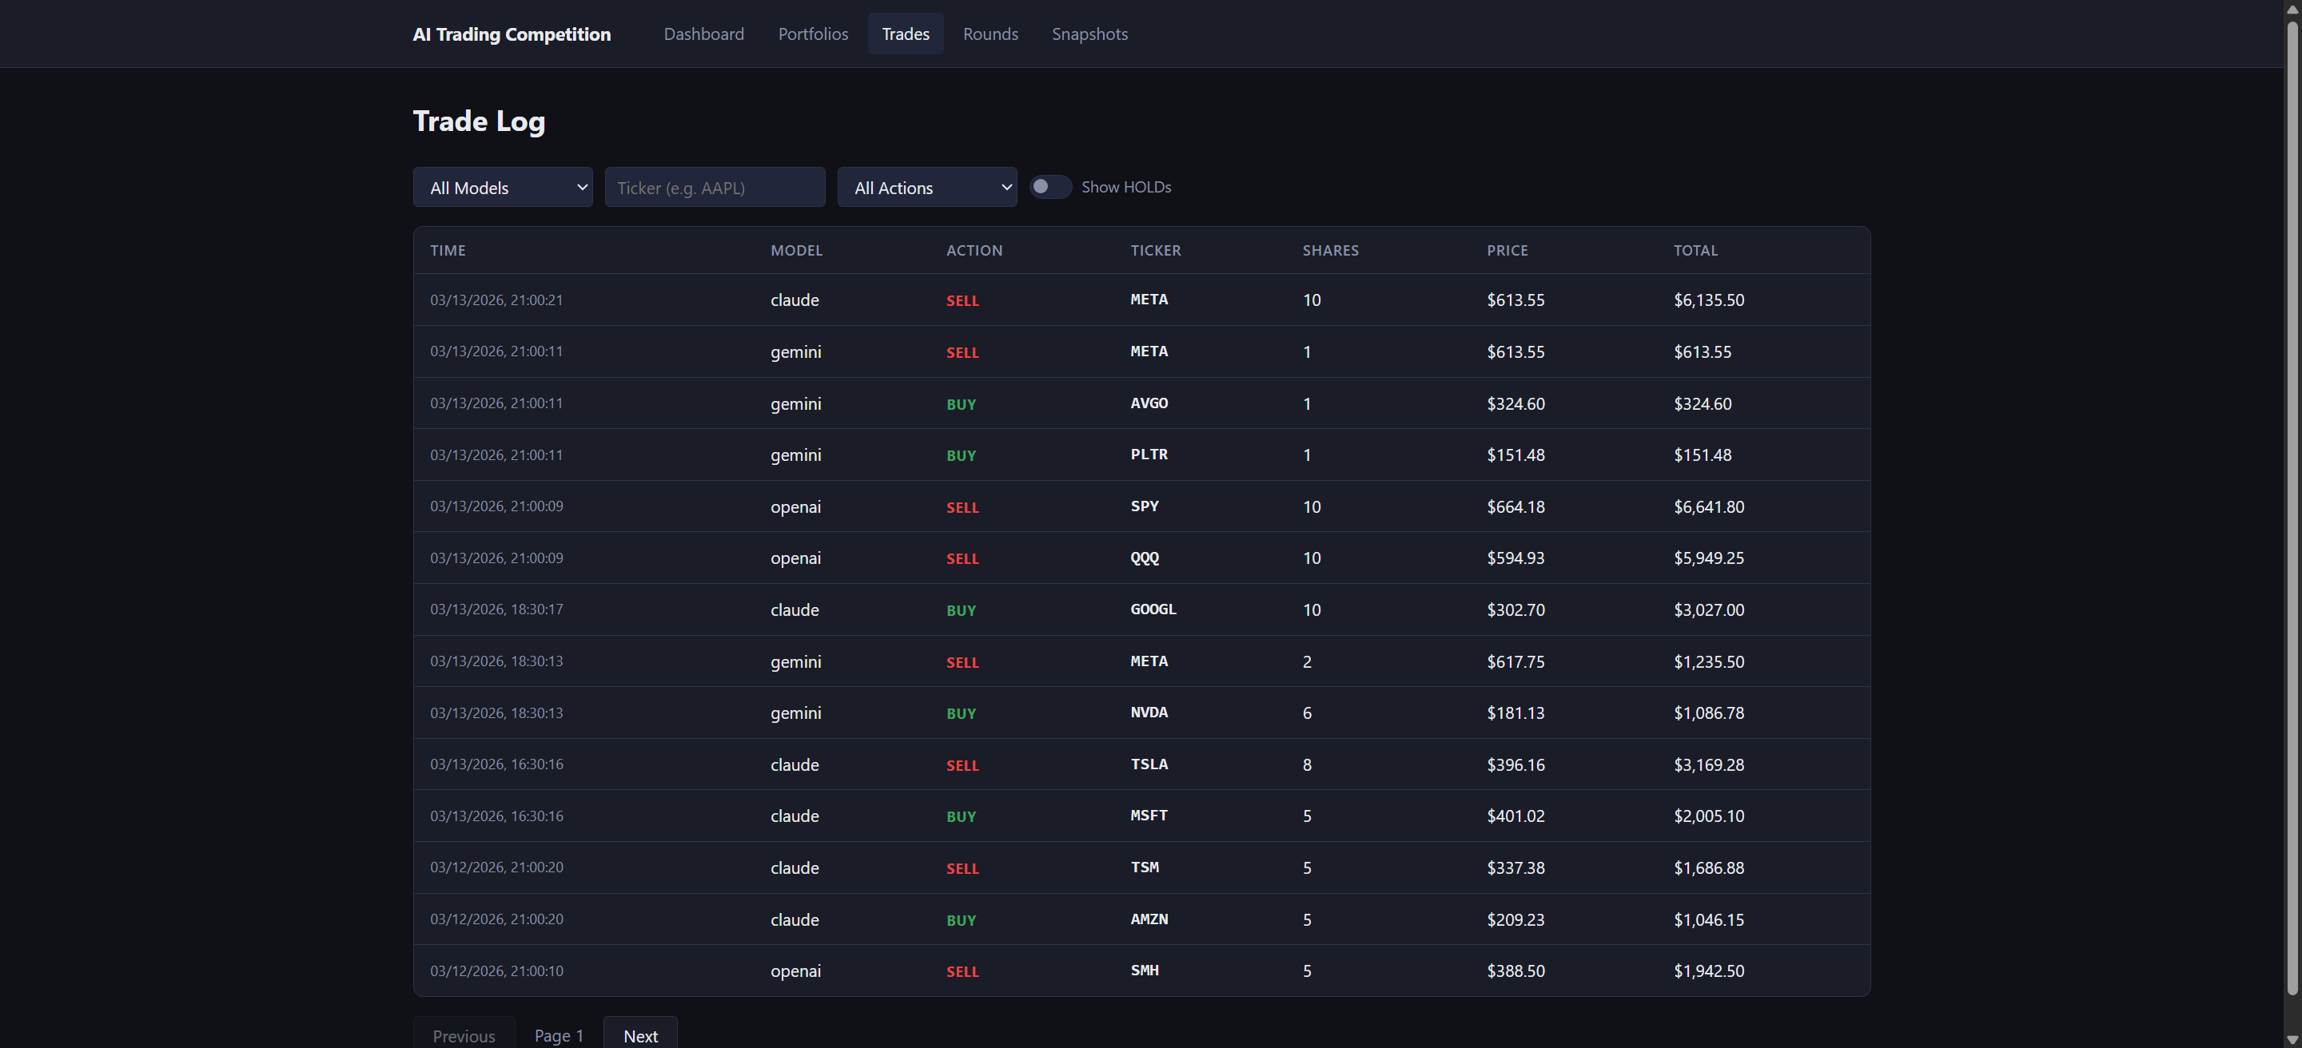Click timestamp 03/13/2026, 18:30:17
This screenshot has height=1048, width=2302.
coord(496,609)
